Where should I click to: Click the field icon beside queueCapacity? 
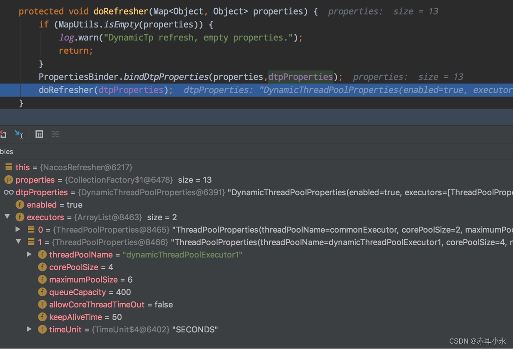tap(42, 292)
